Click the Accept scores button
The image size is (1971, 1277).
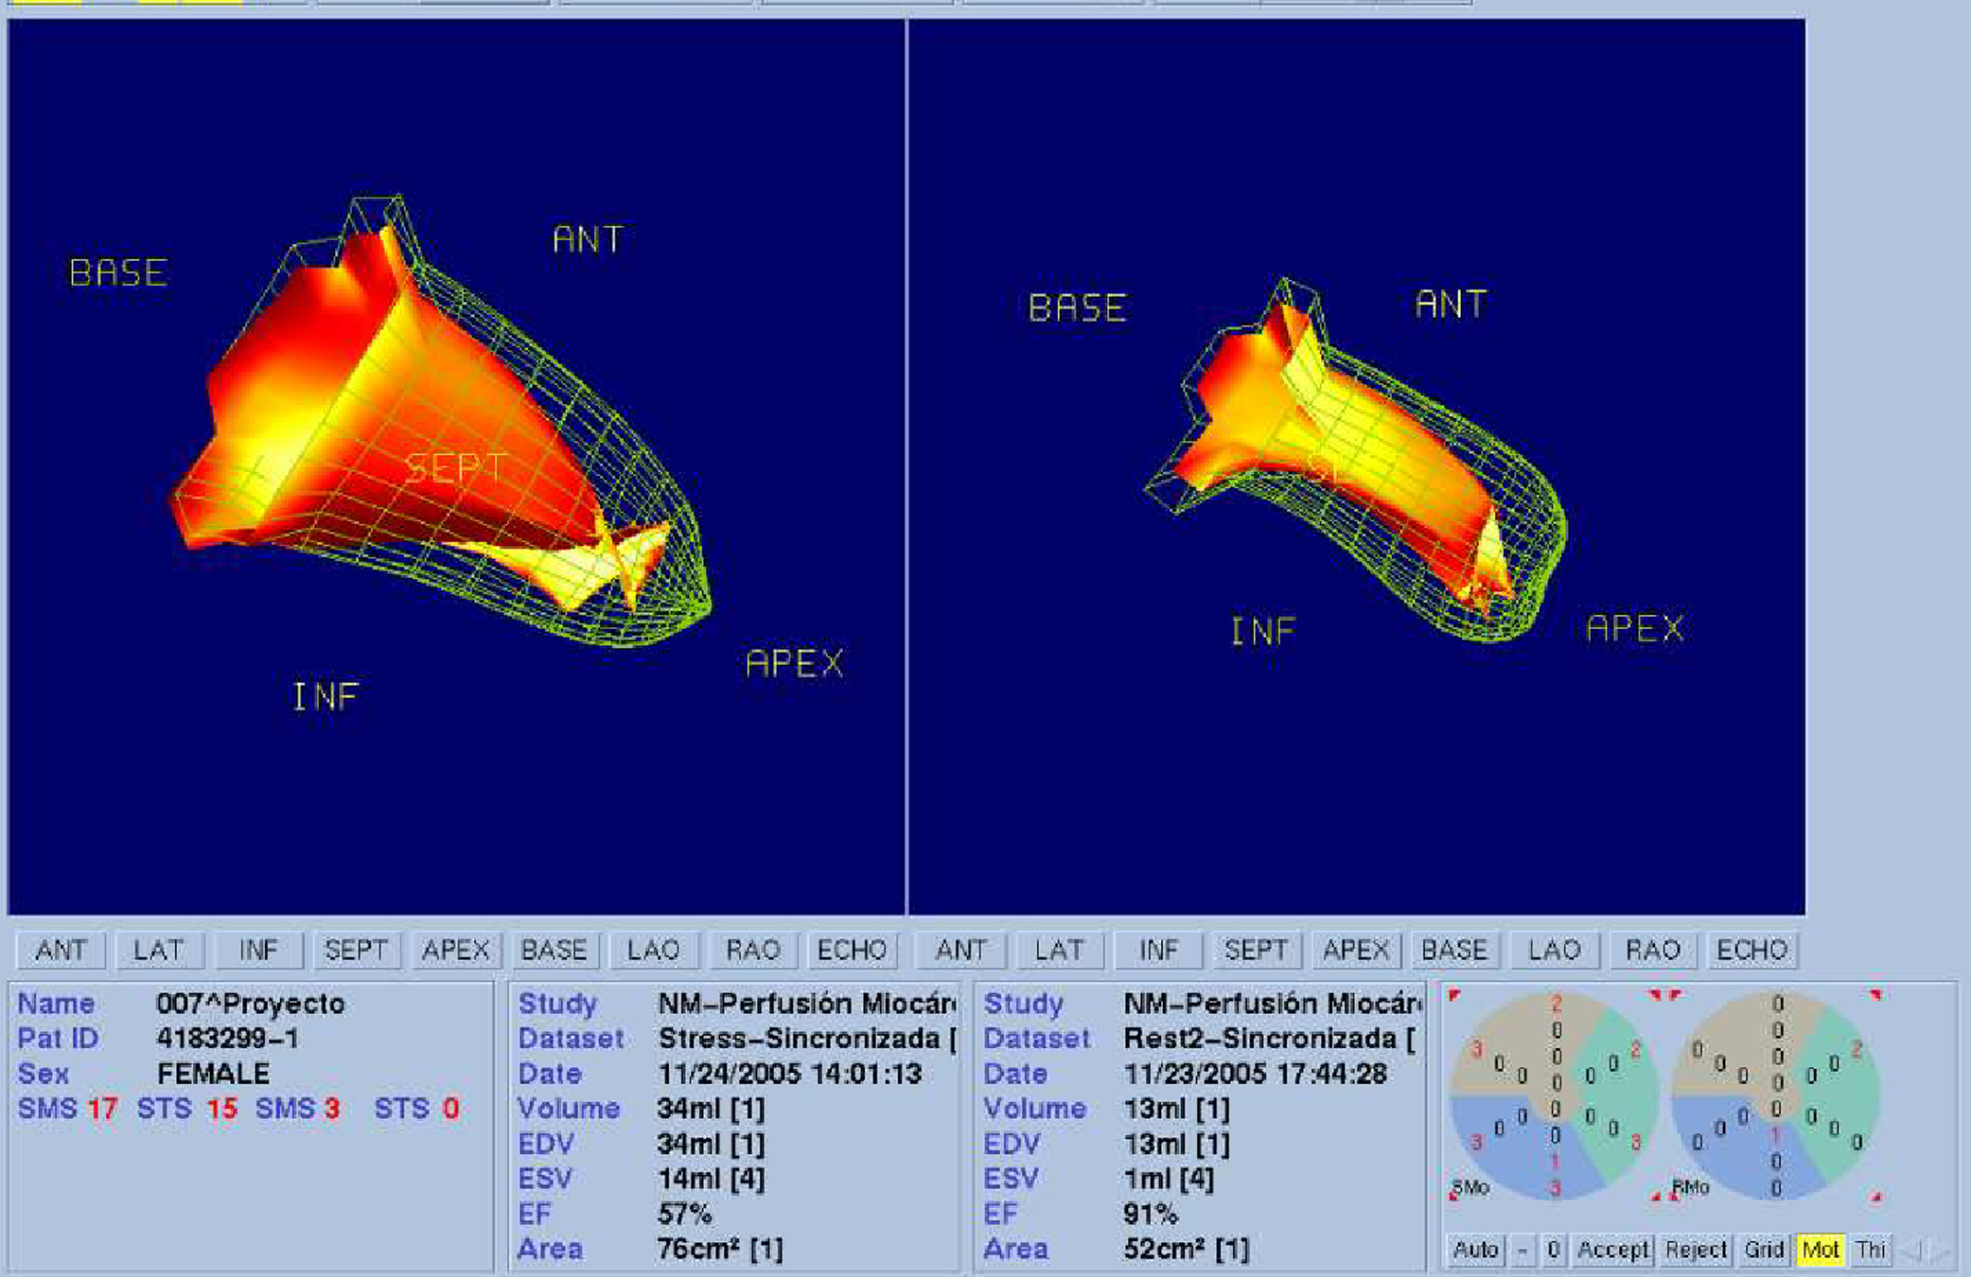(1612, 1250)
